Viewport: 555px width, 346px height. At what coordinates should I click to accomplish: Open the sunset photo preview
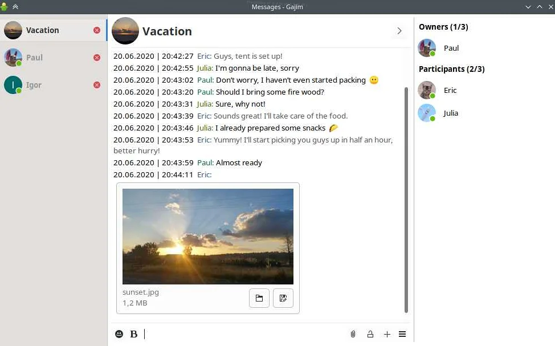pyautogui.click(x=208, y=237)
